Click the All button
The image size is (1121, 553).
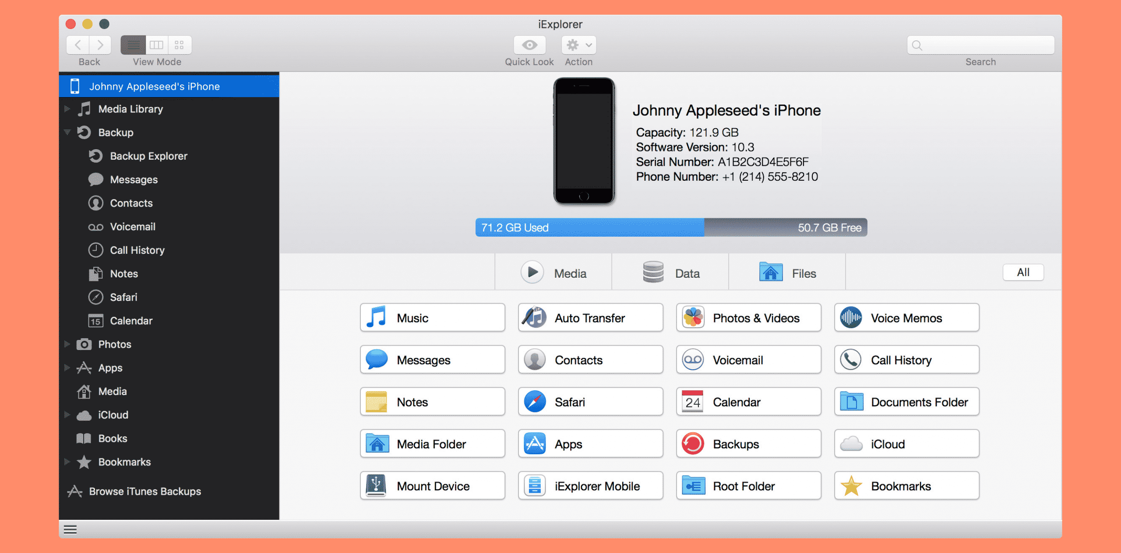(x=1023, y=272)
